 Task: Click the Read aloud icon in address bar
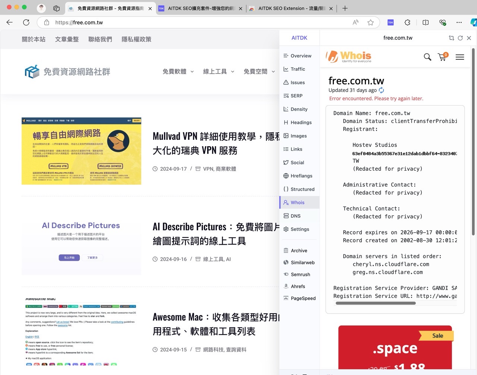tap(356, 22)
